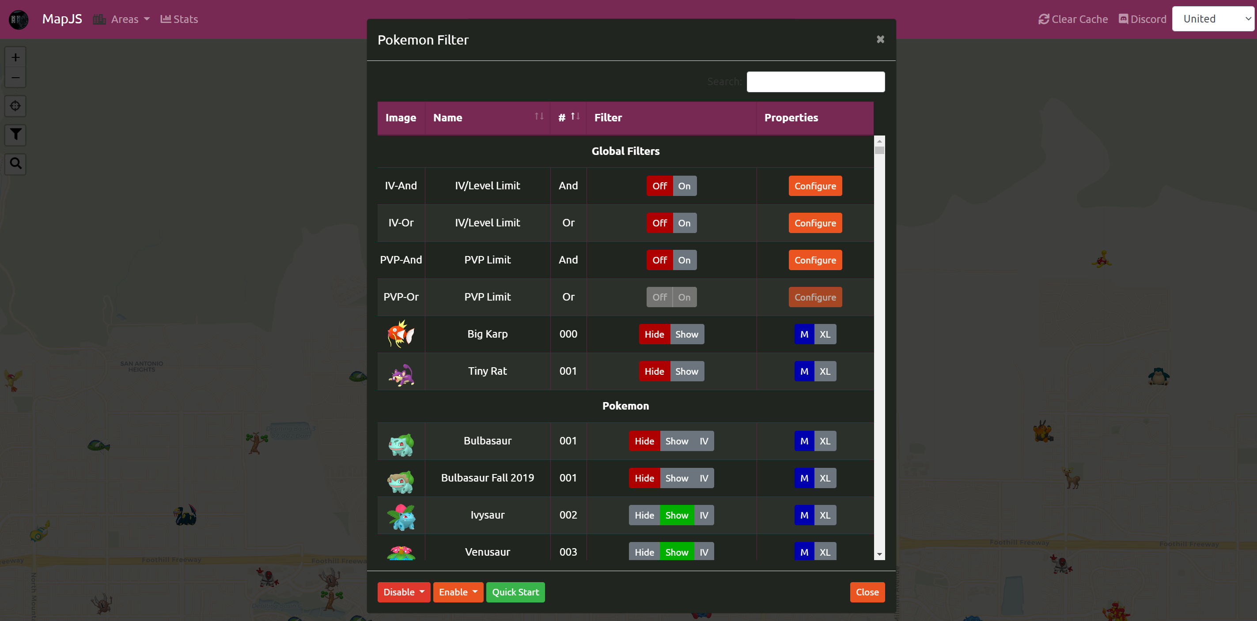The width and height of the screenshot is (1257, 621).
Task: Open the funnel filter icon on map
Action: click(x=15, y=135)
